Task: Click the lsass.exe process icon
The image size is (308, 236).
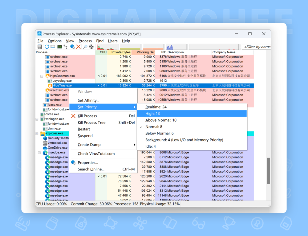Action: pos(45,105)
